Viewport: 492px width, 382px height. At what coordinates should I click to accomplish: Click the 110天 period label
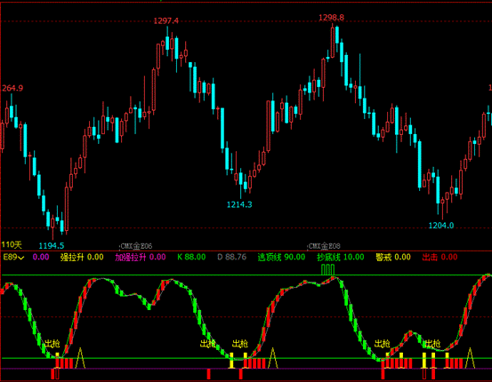click(12, 244)
